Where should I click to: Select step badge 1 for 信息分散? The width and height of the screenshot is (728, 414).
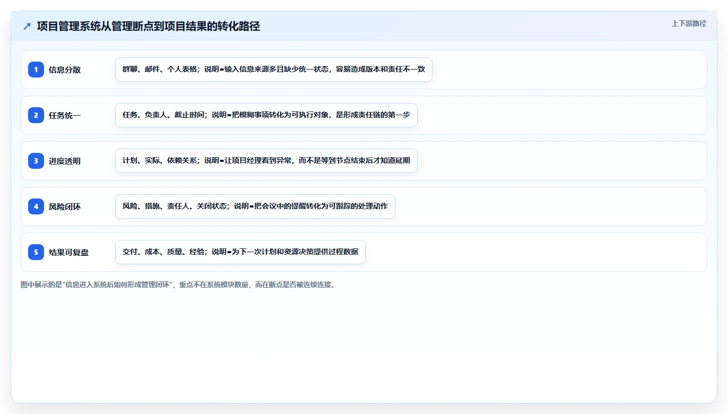[36, 70]
